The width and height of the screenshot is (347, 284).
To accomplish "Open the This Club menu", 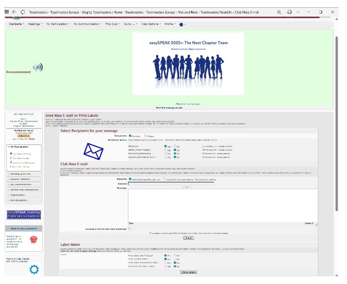I will [113, 24].
